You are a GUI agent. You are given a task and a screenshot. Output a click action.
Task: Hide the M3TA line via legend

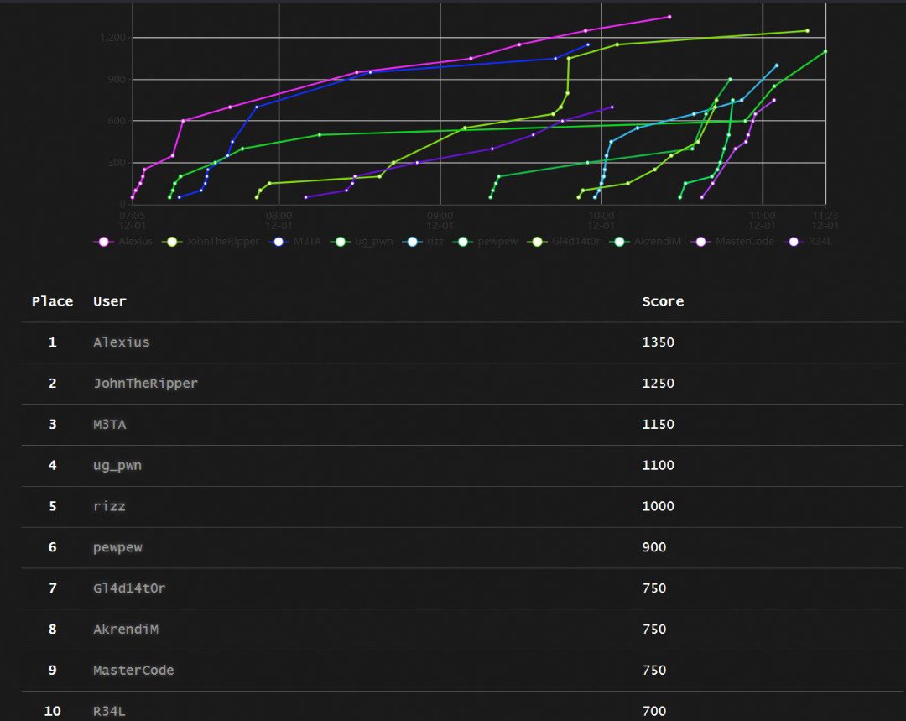pyautogui.click(x=294, y=241)
